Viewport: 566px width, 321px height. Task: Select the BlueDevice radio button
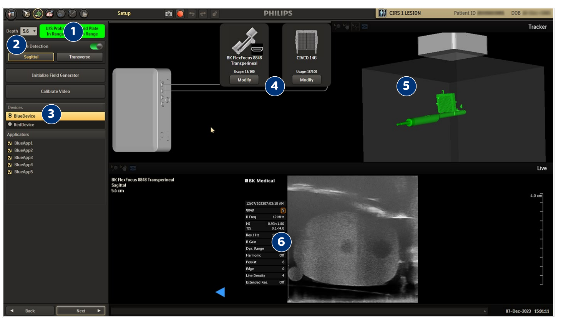click(10, 116)
